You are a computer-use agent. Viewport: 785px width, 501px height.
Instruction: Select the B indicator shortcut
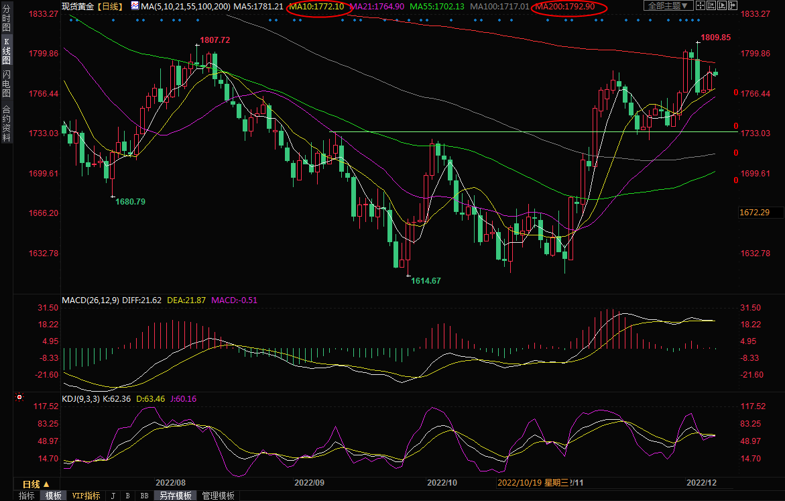(127, 496)
